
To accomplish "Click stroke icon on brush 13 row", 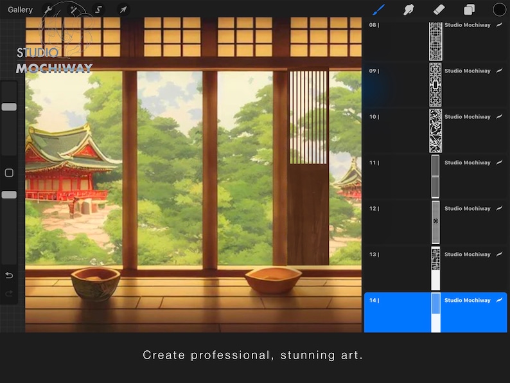I will click(499, 254).
